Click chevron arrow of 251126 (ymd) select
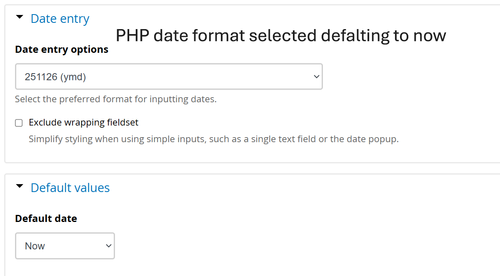This screenshot has width=500, height=276. point(316,76)
